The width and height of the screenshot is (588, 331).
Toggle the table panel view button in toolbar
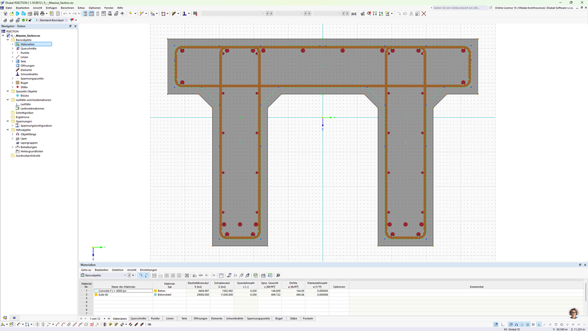(91, 14)
